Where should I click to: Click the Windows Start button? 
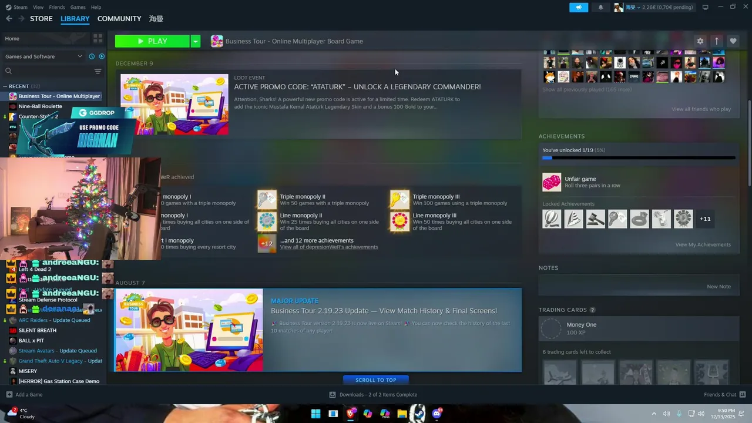click(x=315, y=414)
